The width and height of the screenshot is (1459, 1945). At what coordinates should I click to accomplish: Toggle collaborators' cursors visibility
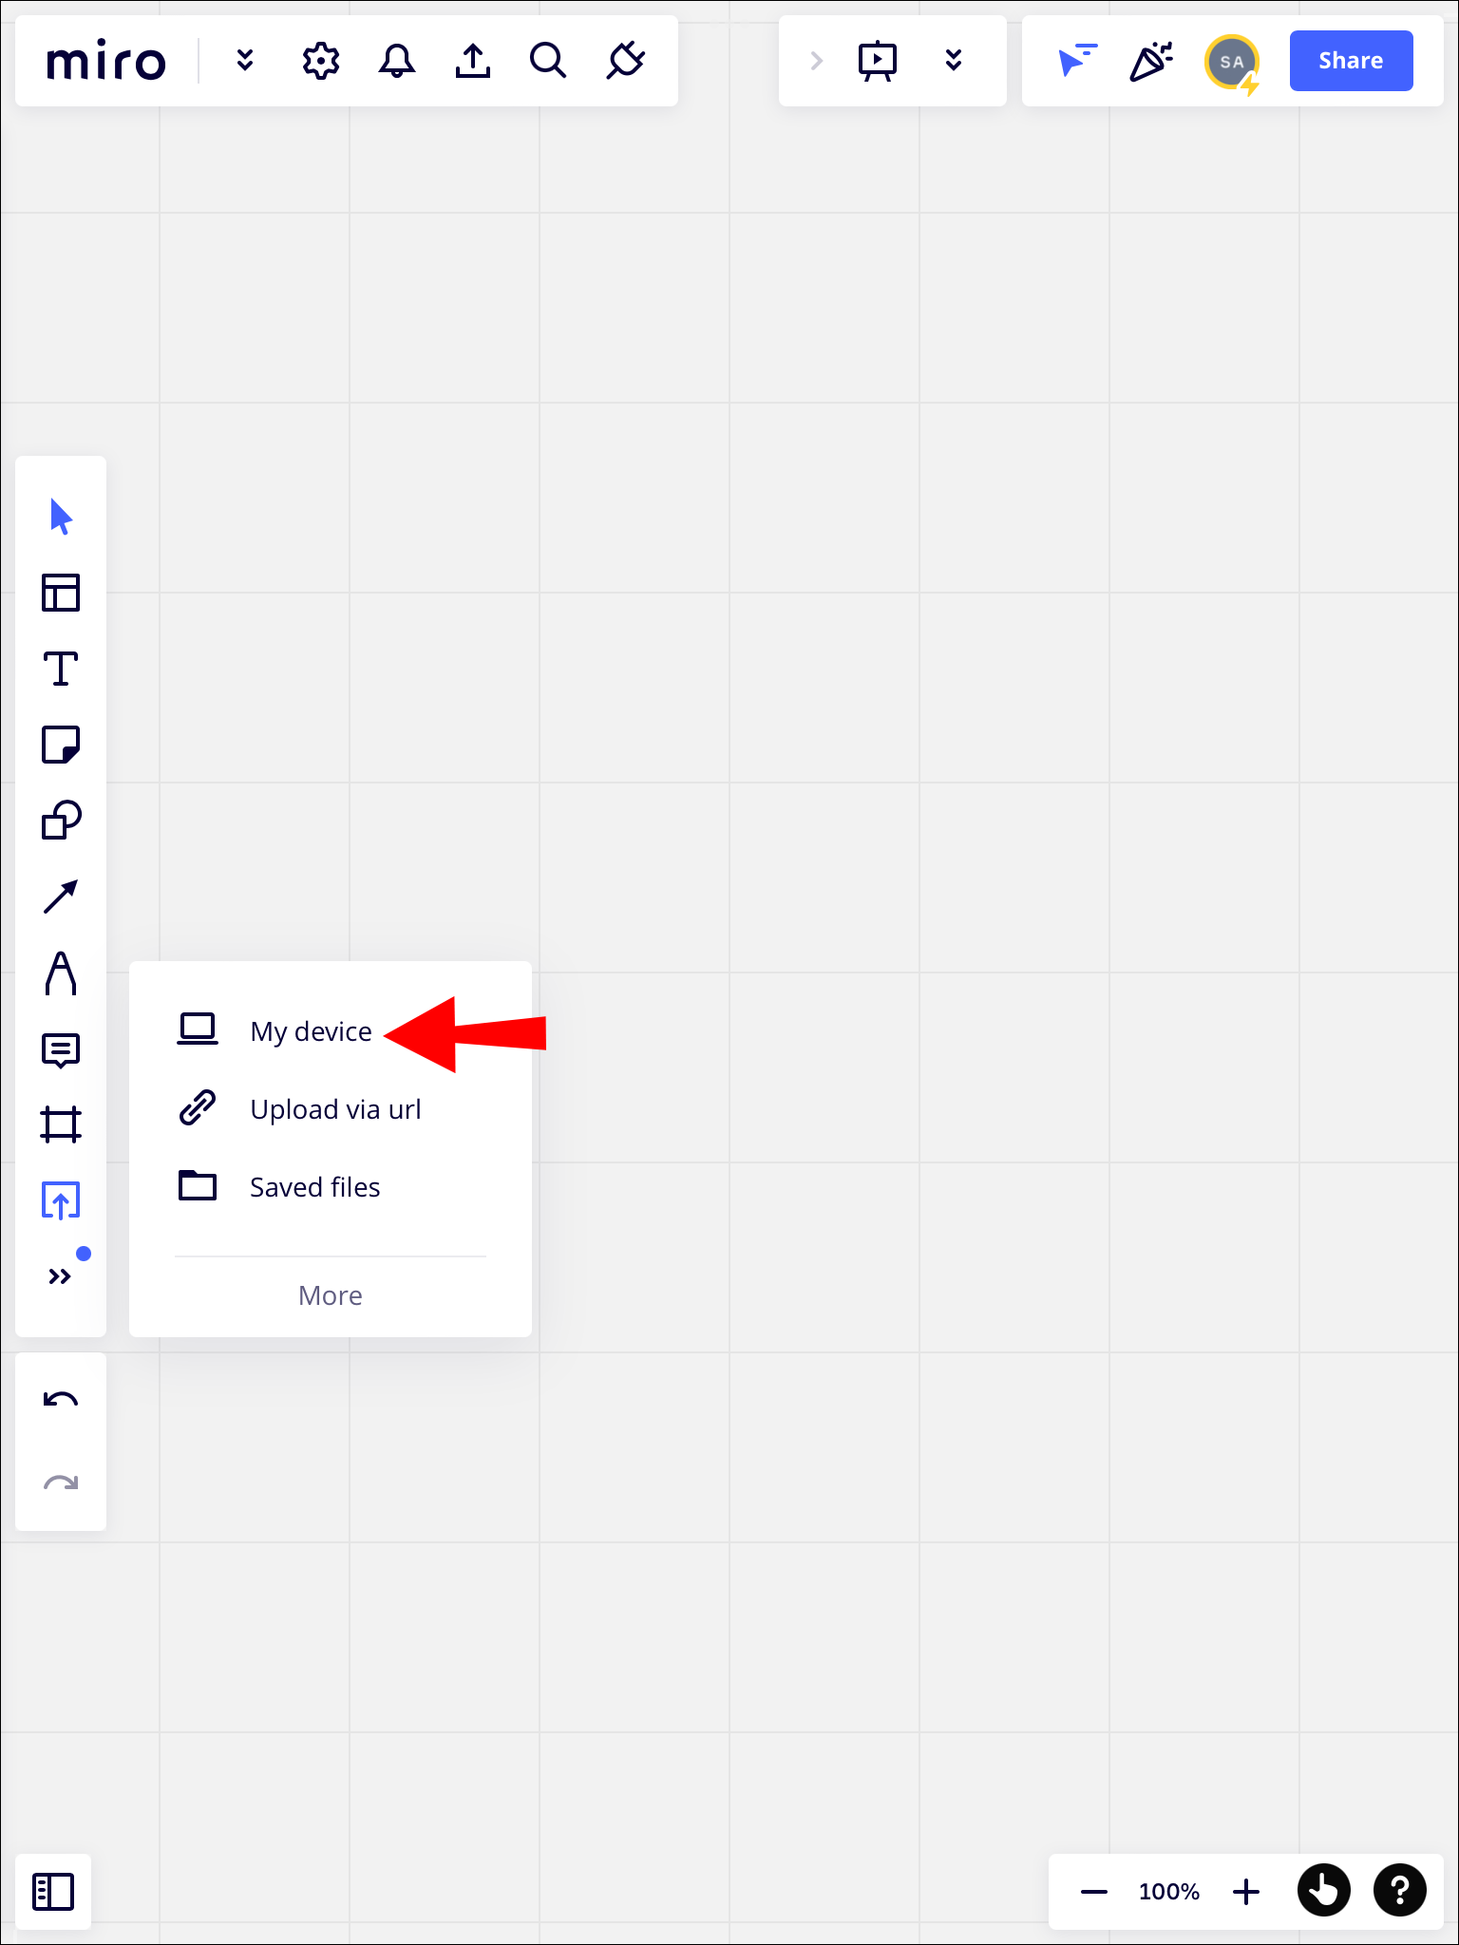click(x=1077, y=61)
